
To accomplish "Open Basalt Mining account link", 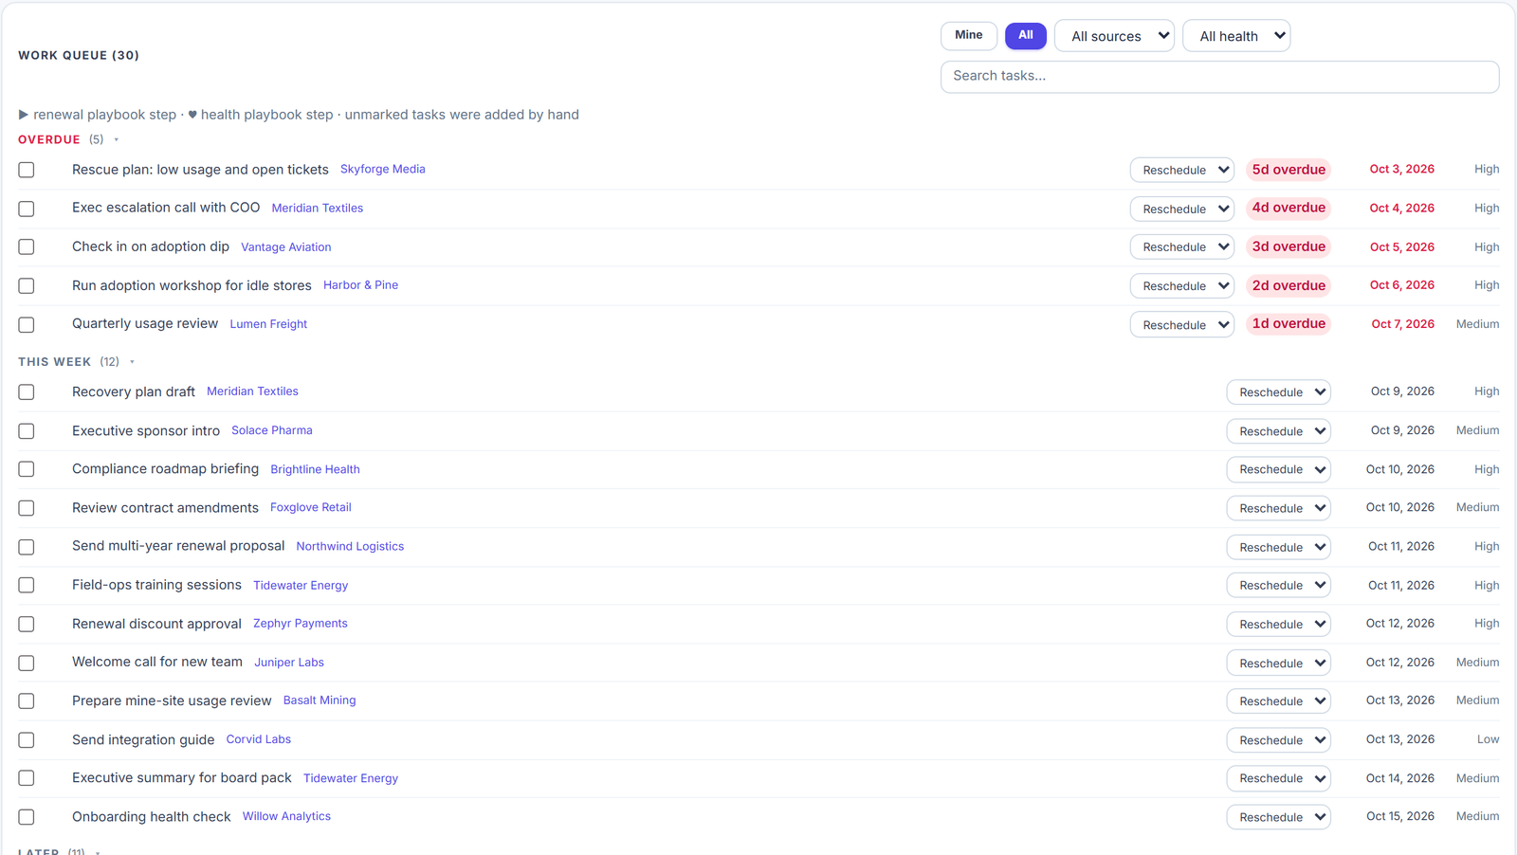I will (320, 700).
